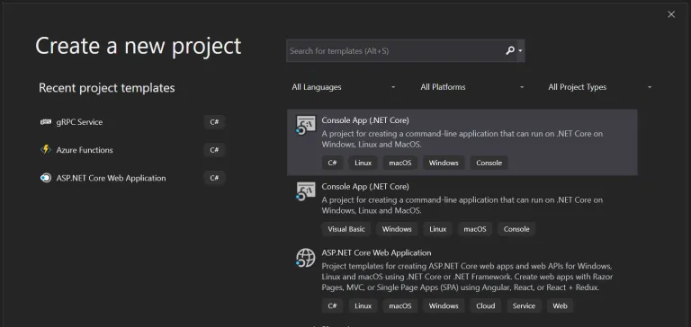Click the Windows tag on Visual Basic Console App
This screenshot has width=691, height=327.
tap(397, 229)
